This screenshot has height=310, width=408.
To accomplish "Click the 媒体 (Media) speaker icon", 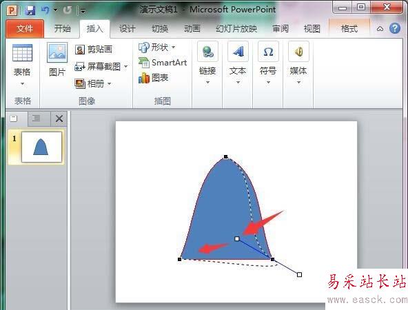I will pyautogui.click(x=298, y=52).
